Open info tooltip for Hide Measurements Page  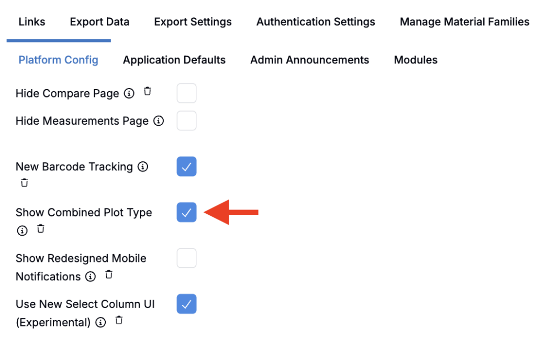pos(159,121)
